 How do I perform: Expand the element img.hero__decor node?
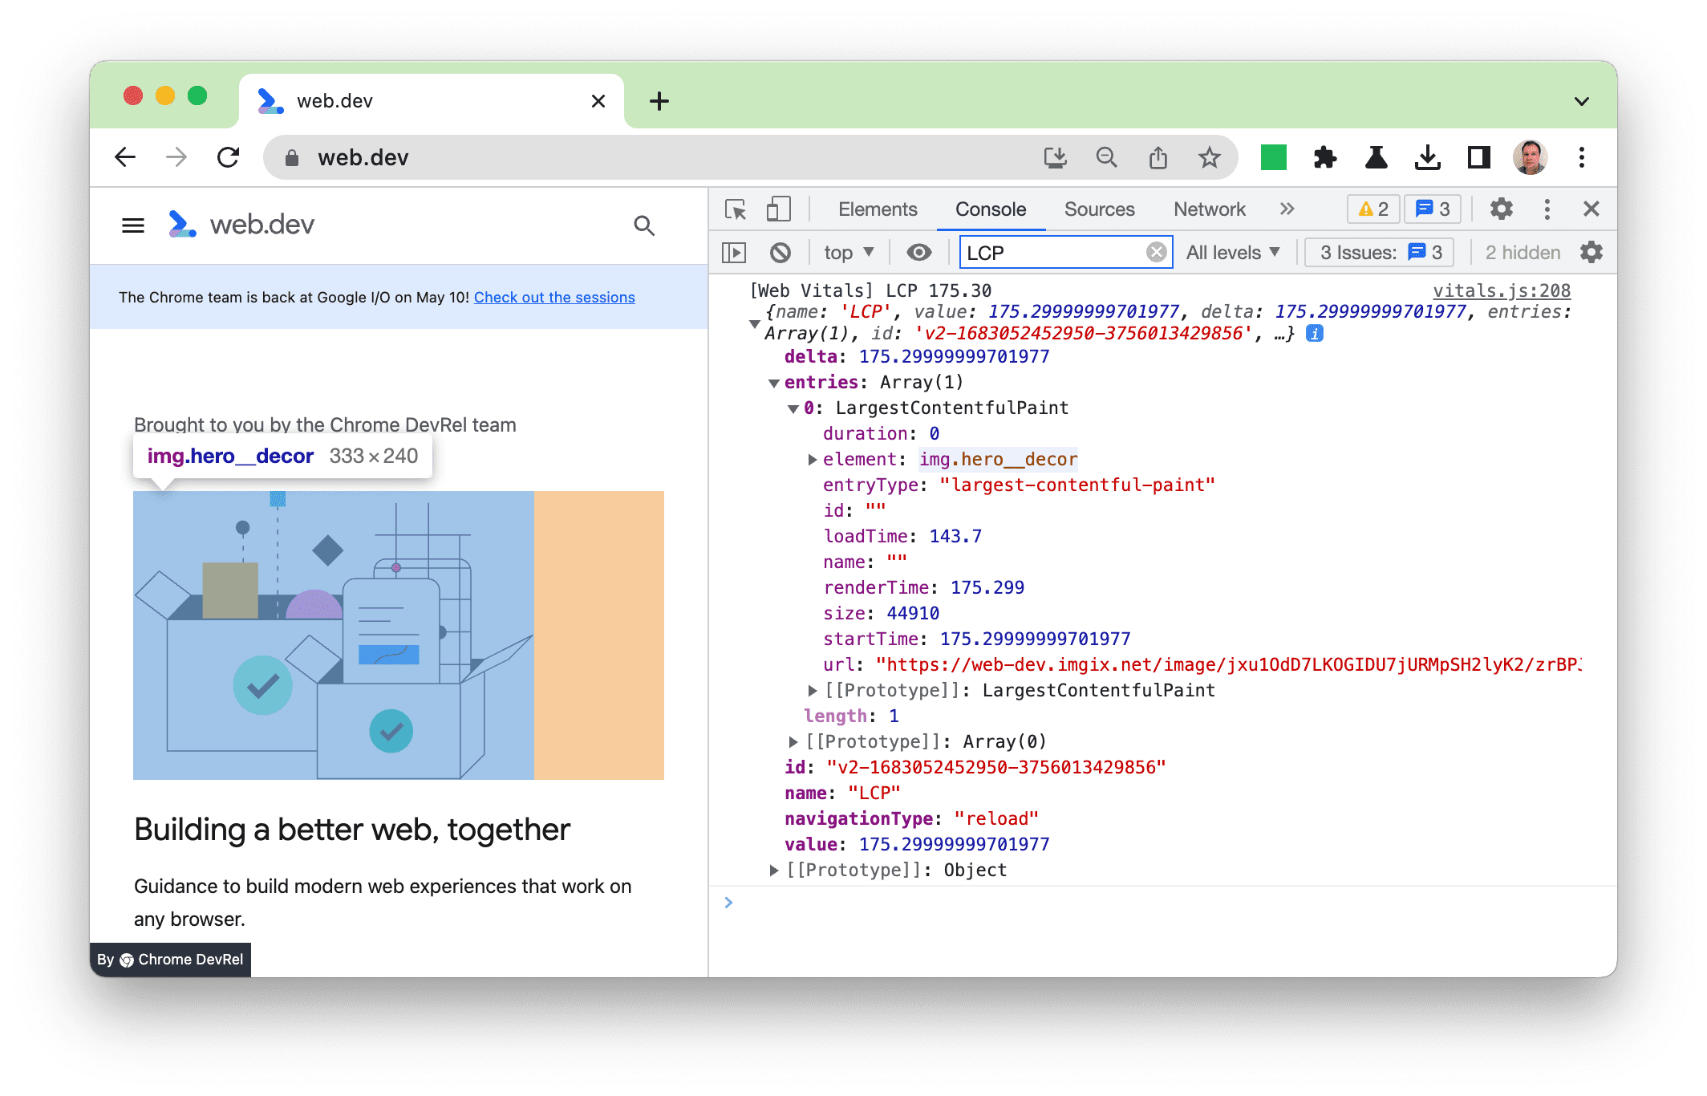[808, 459]
